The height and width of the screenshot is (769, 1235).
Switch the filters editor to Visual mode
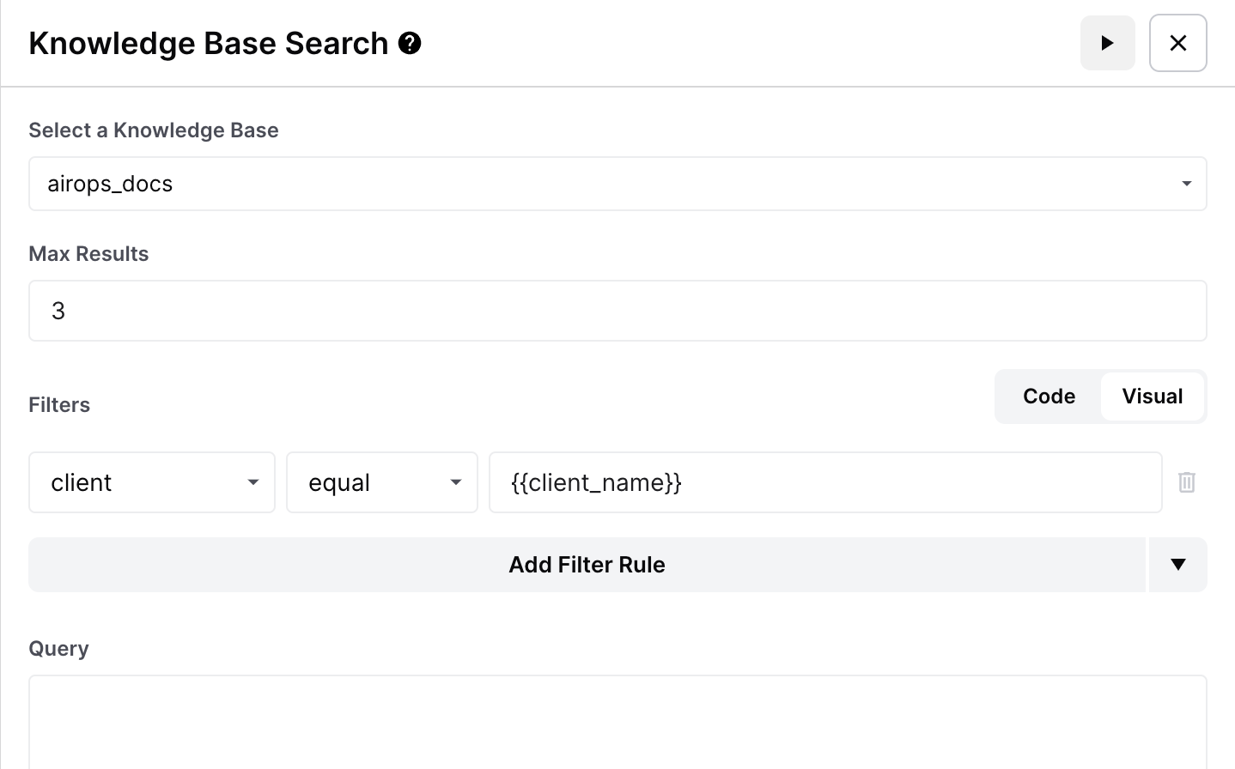point(1152,397)
